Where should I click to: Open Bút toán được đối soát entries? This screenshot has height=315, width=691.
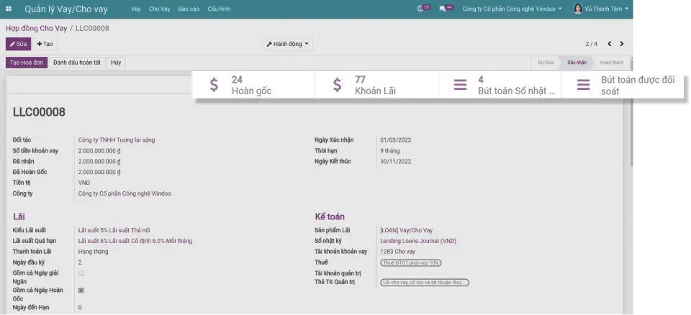tap(623, 86)
